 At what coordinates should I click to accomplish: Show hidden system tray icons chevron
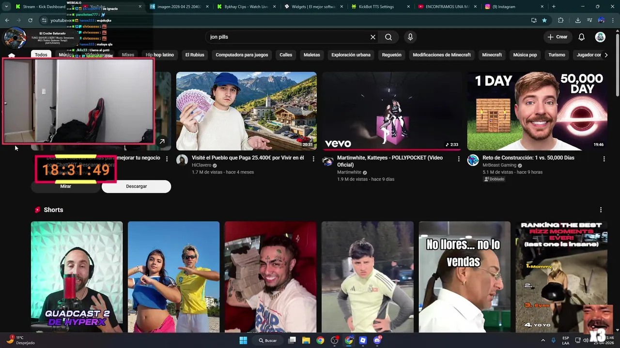coord(542,340)
